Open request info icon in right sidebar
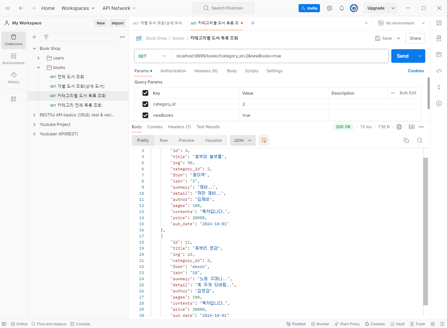The width and height of the screenshot is (447, 328). (x=439, y=103)
